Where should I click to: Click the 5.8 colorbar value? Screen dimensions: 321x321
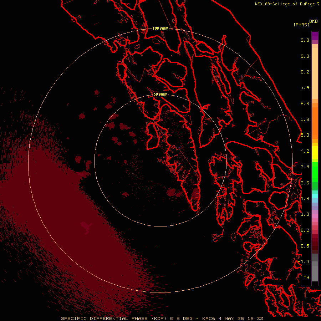pyautogui.click(x=305, y=119)
